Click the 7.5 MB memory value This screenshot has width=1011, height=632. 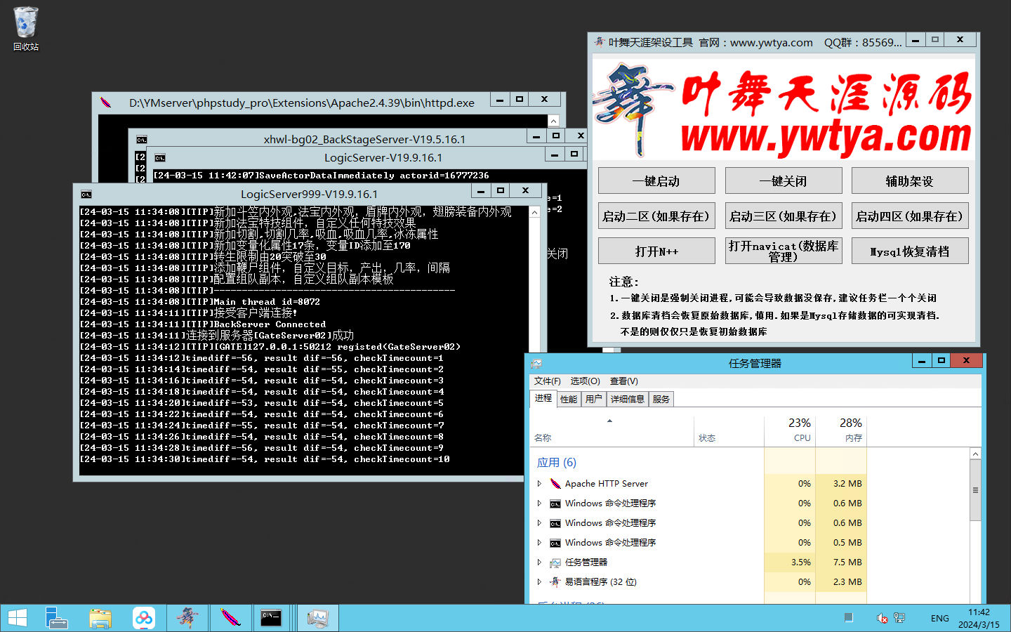coord(847,562)
